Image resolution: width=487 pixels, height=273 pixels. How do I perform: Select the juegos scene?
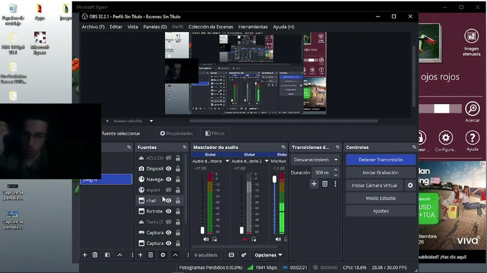coord(106,179)
